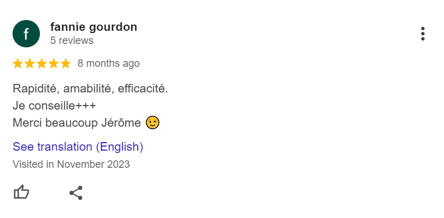The width and height of the screenshot is (444, 218).
Task: Click the fourth rating star
Action: pos(54,63)
